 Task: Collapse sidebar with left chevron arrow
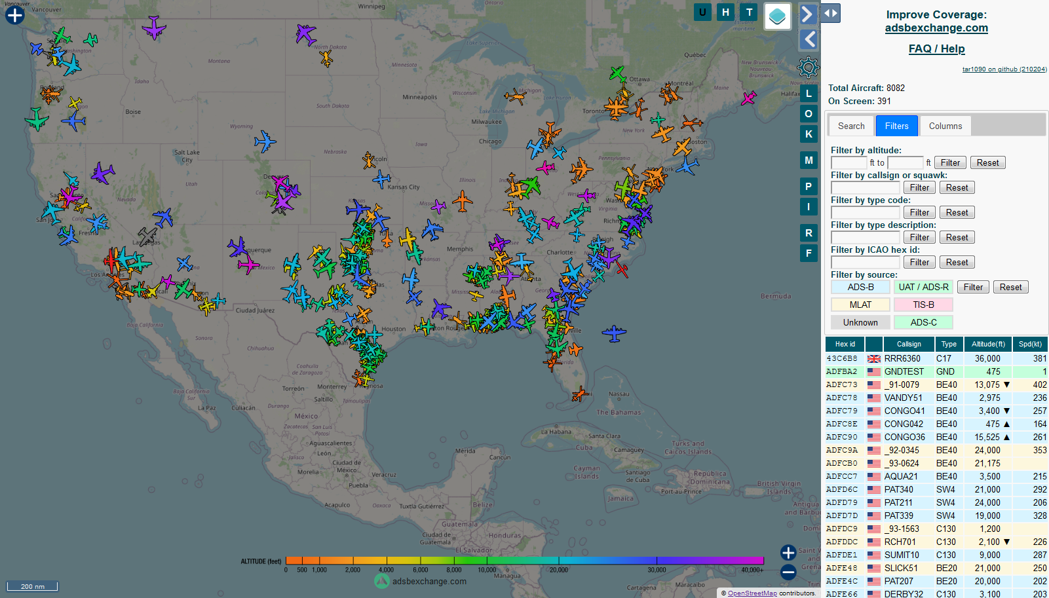809,39
